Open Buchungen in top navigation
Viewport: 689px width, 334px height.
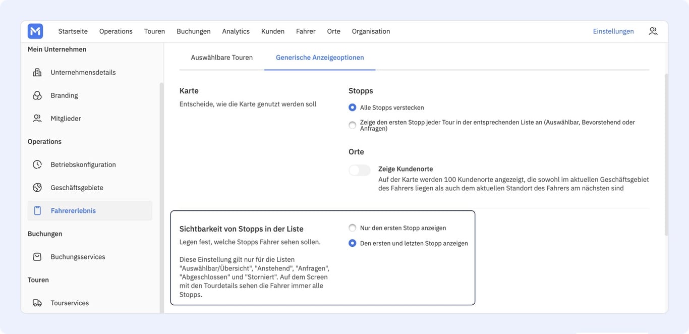click(x=194, y=31)
